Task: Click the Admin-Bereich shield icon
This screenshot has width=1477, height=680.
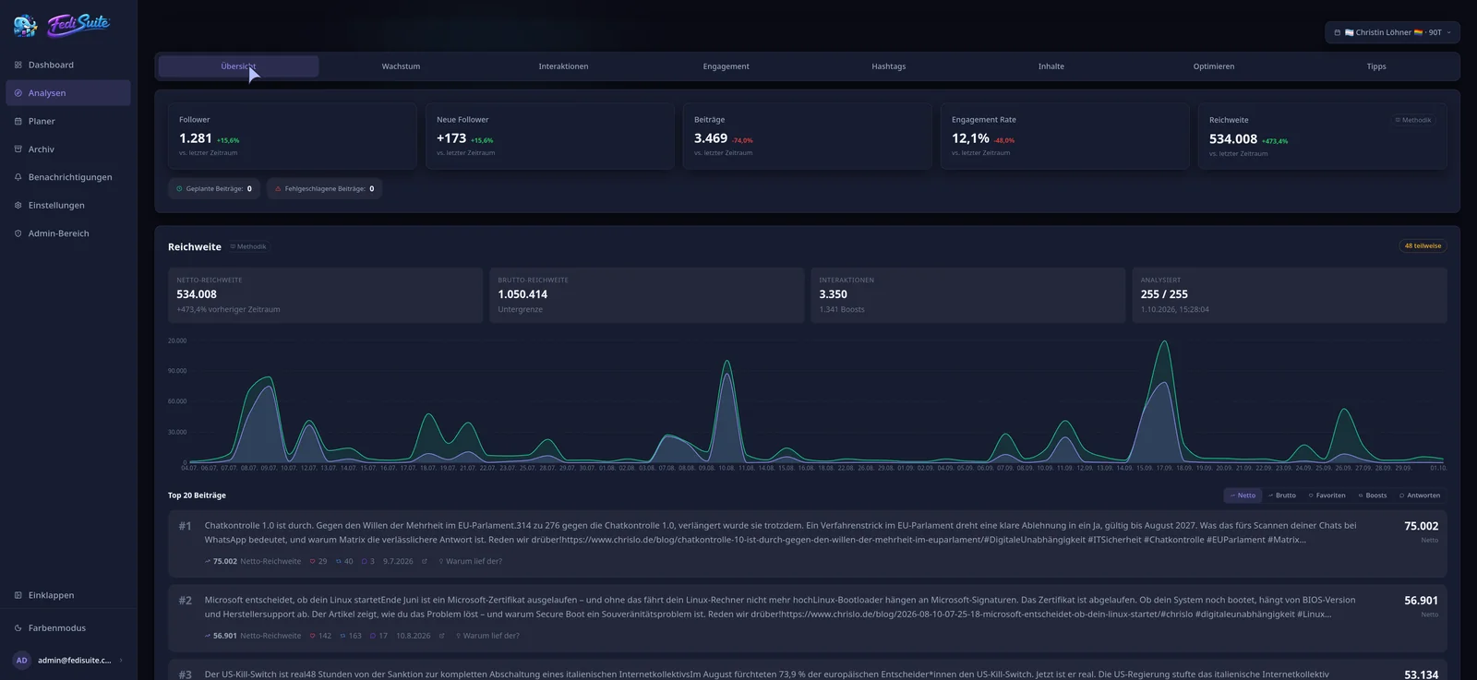Action: 18,233
